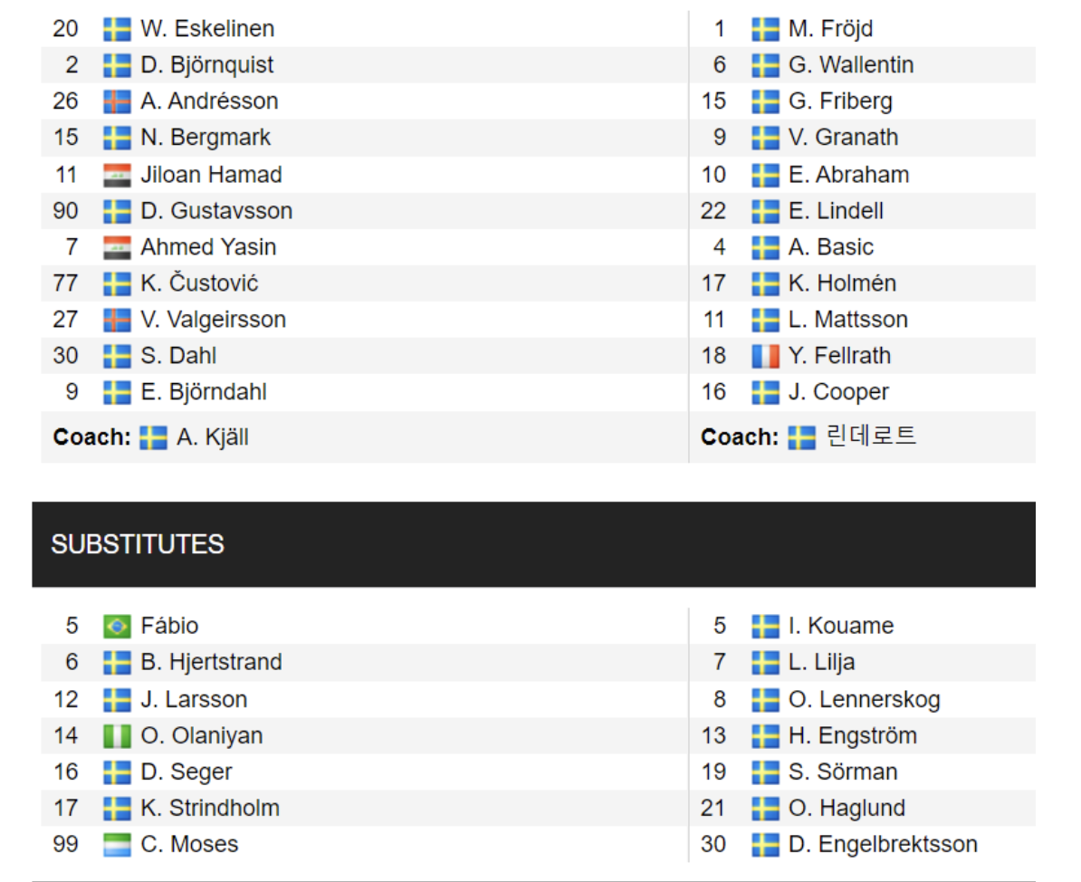The image size is (1081, 882).
Task: Click the Sweden flag beside coach A. Kjäll
Action: tap(153, 437)
